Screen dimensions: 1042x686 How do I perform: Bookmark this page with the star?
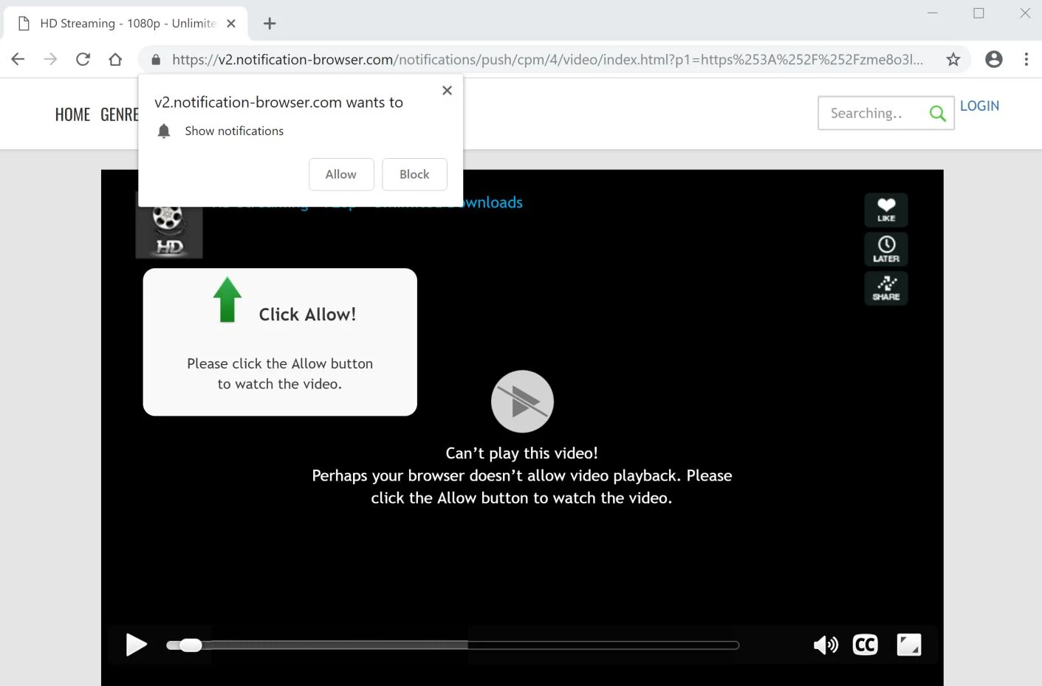pos(953,60)
